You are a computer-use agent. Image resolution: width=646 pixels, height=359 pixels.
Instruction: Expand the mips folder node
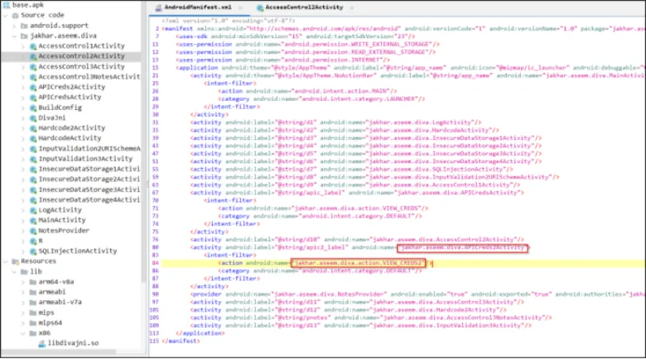point(23,313)
